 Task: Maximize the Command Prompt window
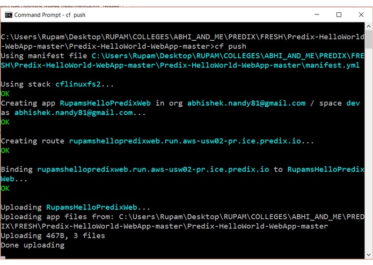pyautogui.click(x=339, y=14)
